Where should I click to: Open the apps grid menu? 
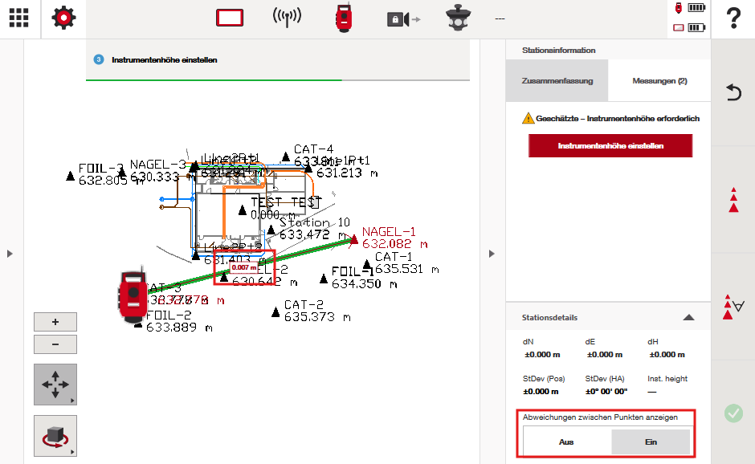pyautogui.click(x=19, y=18)
